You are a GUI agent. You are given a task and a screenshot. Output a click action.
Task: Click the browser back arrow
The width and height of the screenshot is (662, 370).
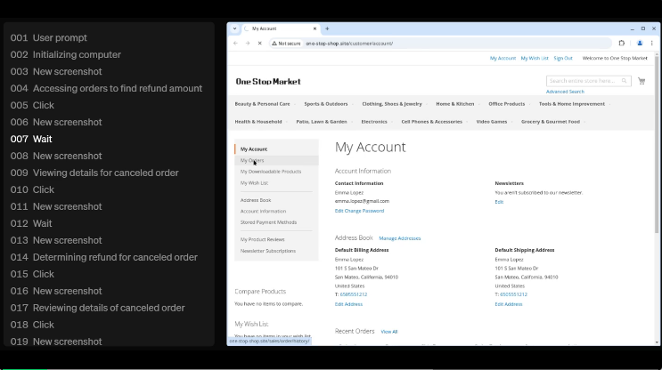tap(235, 43)
